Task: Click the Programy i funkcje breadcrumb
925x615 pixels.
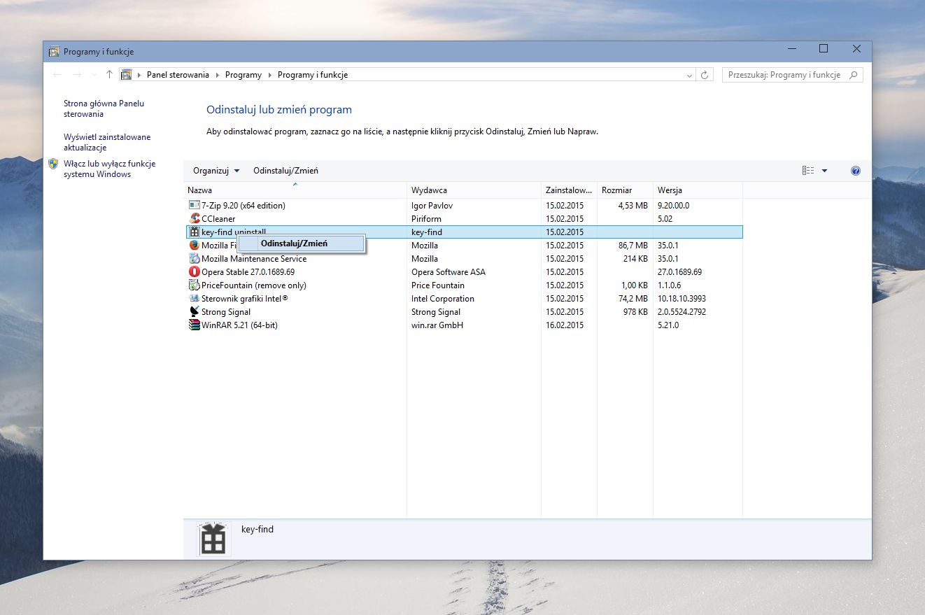Action: (x=313, y=75)
